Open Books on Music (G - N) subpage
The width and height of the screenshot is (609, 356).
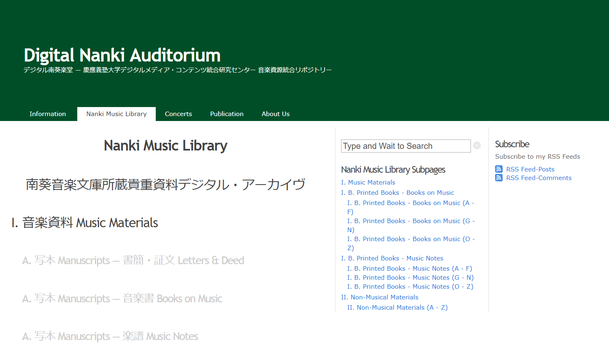point(411,221)
